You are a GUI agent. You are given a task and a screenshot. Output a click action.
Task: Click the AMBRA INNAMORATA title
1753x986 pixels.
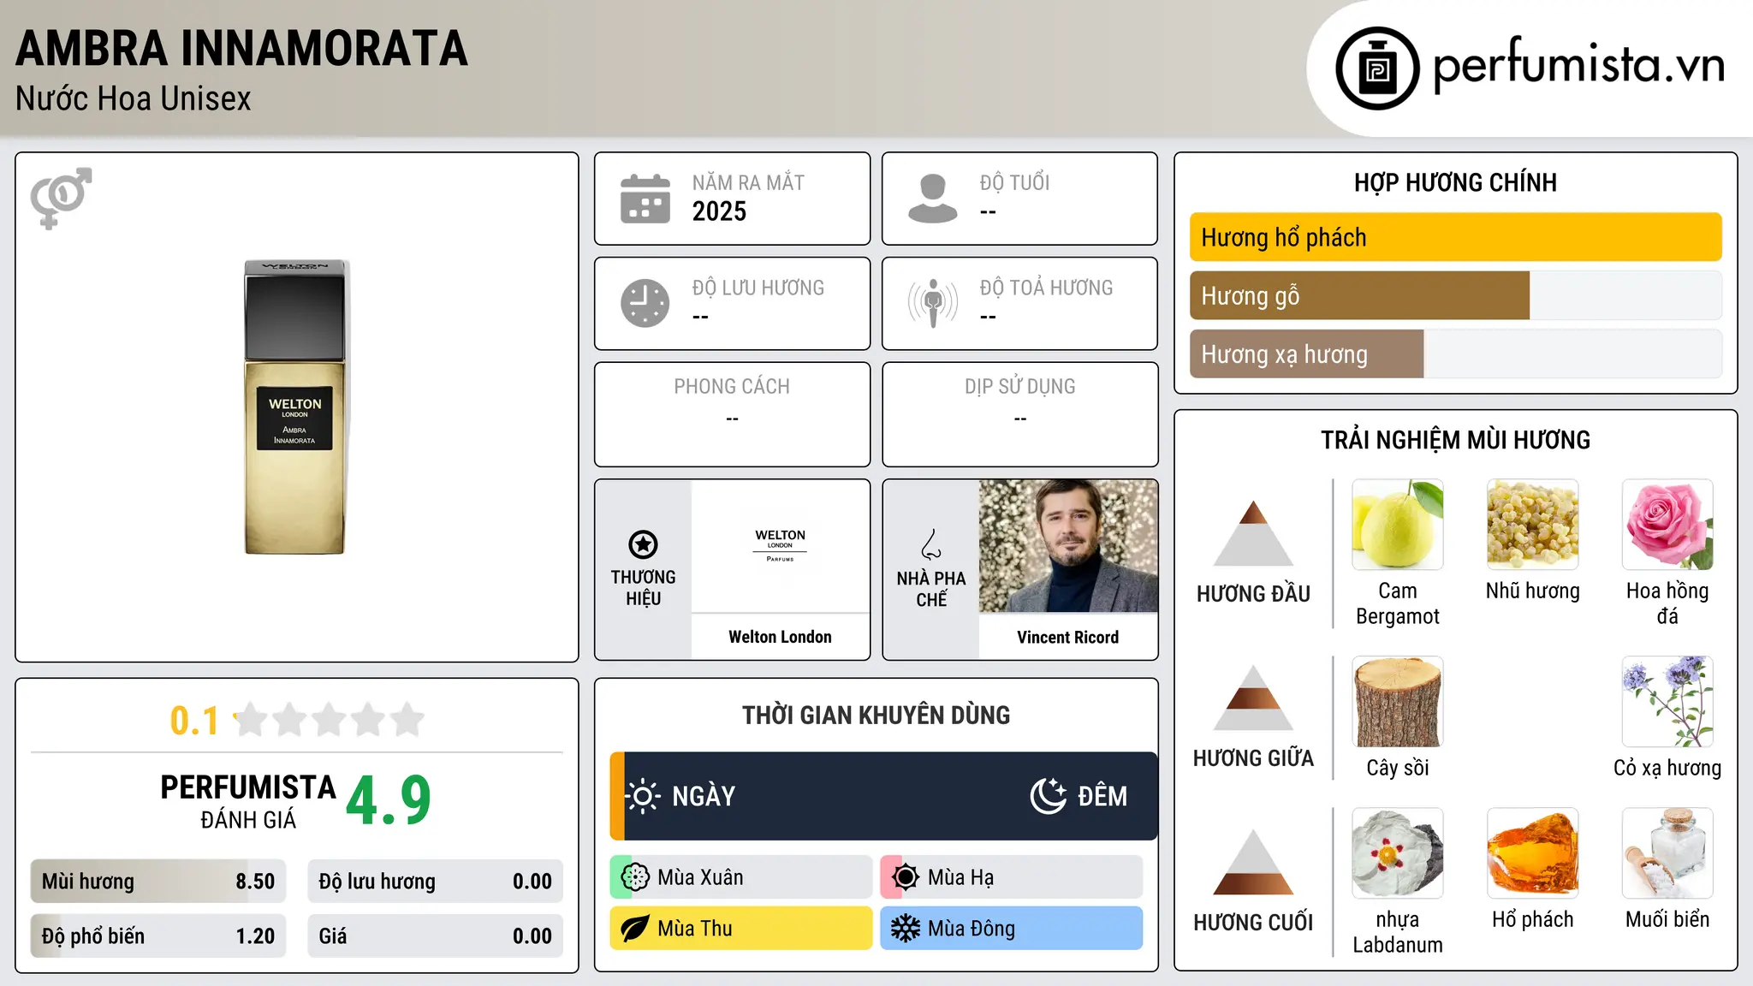(x=242, y=48)
